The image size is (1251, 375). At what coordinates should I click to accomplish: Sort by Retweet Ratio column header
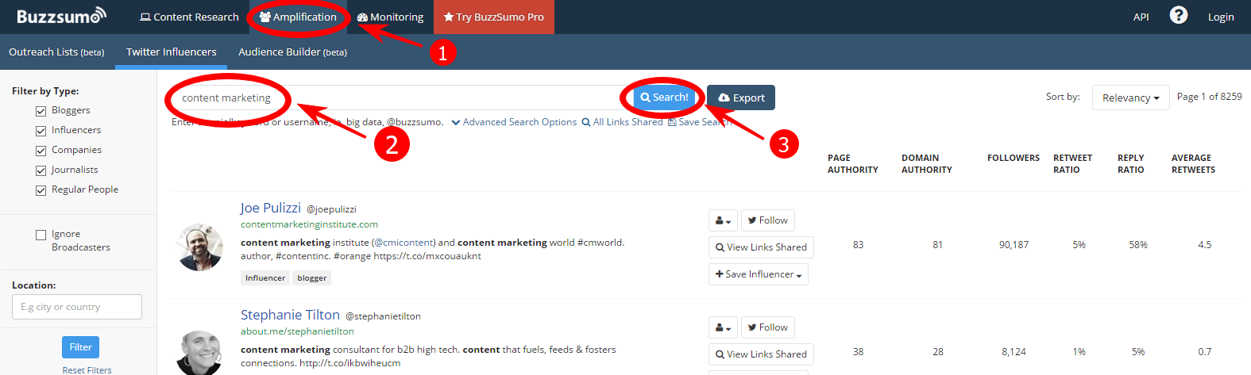[1072, 164]
